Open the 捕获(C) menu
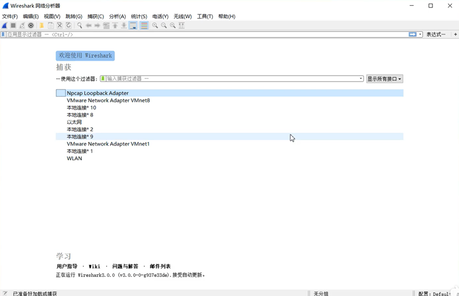This screenshot has height=296, width=459. coord(96,16)
